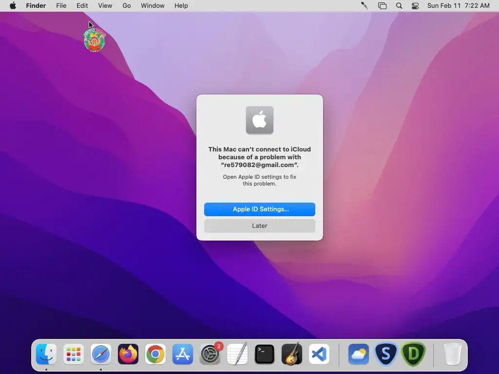
Task: Click the cursor tool menu bar icon
Action: pyautogui.click(x=365, y=6)
